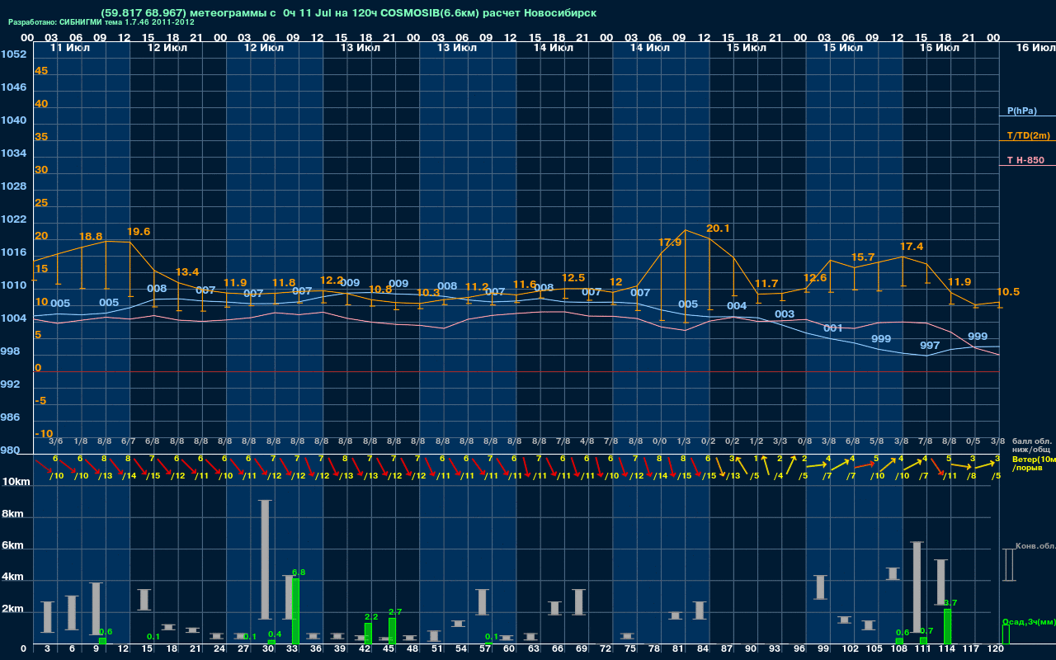1056x660 pixels.
Task: Click precipitation amount 6.8
Action: click(299, 573)
